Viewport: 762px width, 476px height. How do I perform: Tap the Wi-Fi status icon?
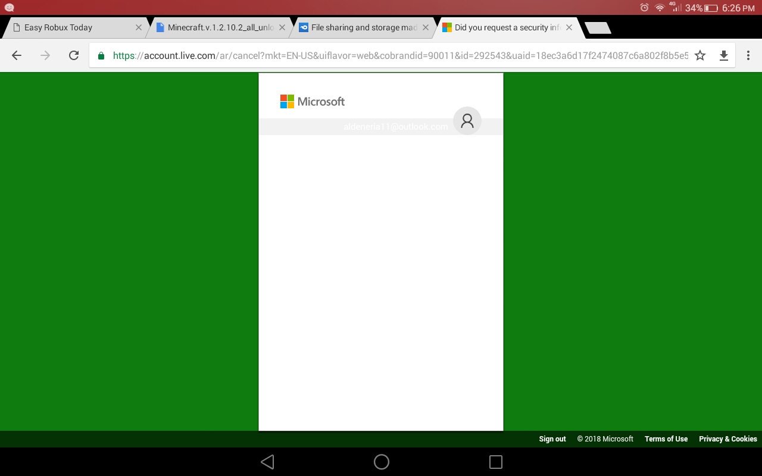pos(660,8)
